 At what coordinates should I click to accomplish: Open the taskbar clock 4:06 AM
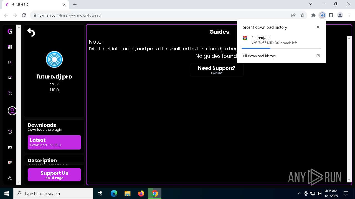[x=331, y=193]
